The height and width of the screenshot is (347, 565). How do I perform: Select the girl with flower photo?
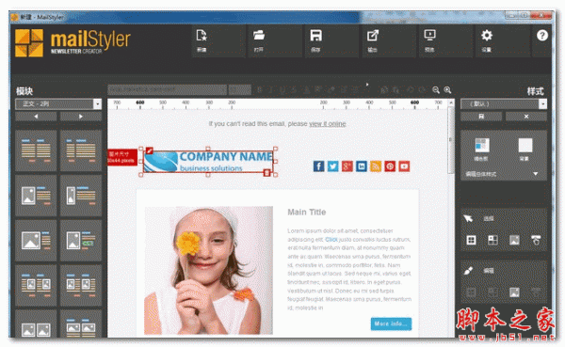pos(209,270)
